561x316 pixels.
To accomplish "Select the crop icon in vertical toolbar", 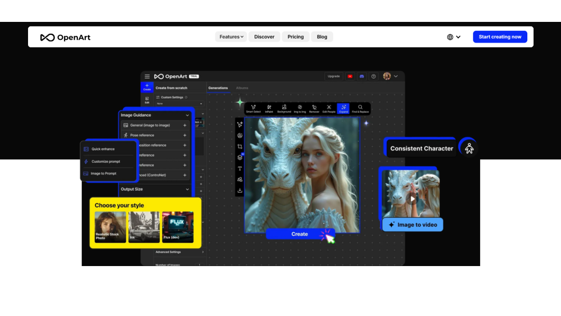I will click(x=240, y=146).
